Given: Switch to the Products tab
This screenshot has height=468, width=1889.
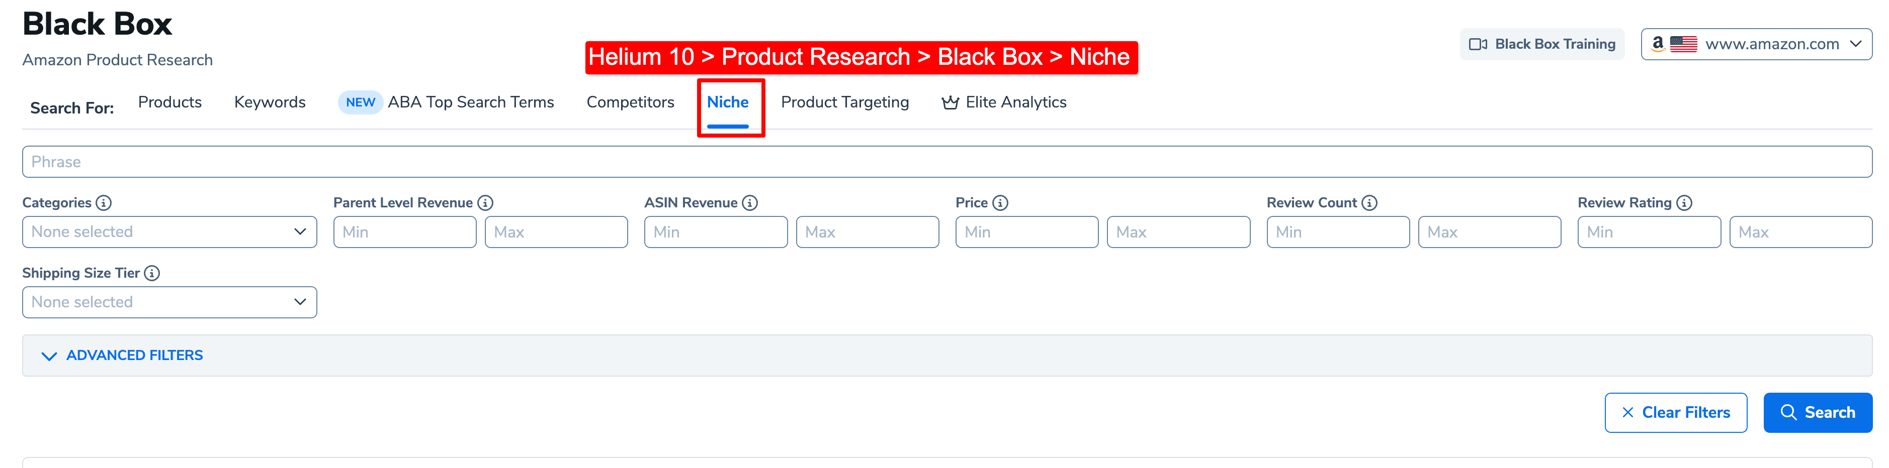Looking at the screenshot, I should (169, 102).
